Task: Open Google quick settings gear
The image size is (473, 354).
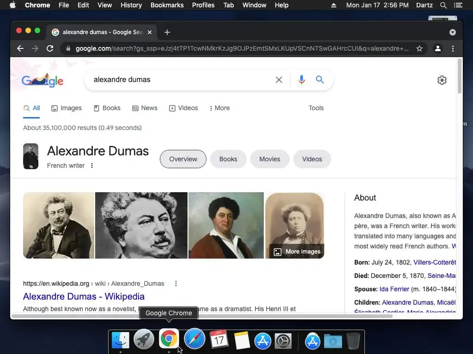Action: coord(442,80)
